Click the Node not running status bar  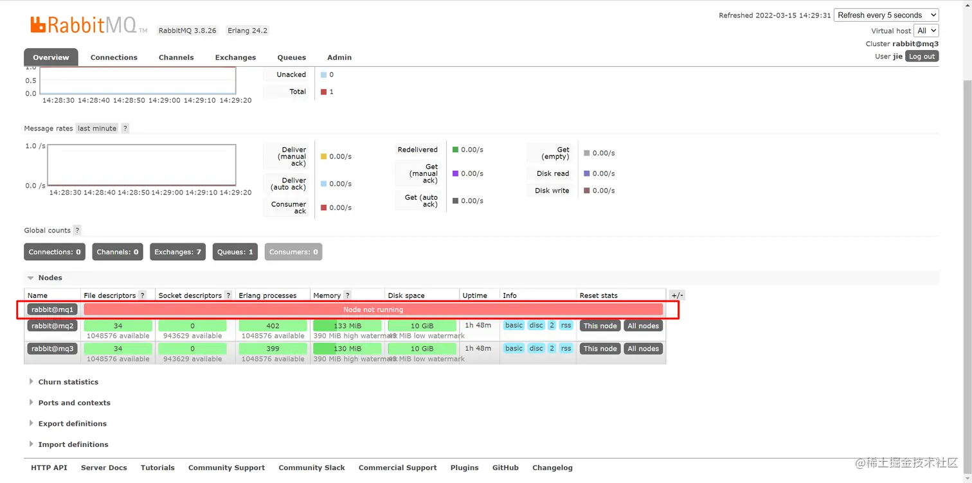373,310
